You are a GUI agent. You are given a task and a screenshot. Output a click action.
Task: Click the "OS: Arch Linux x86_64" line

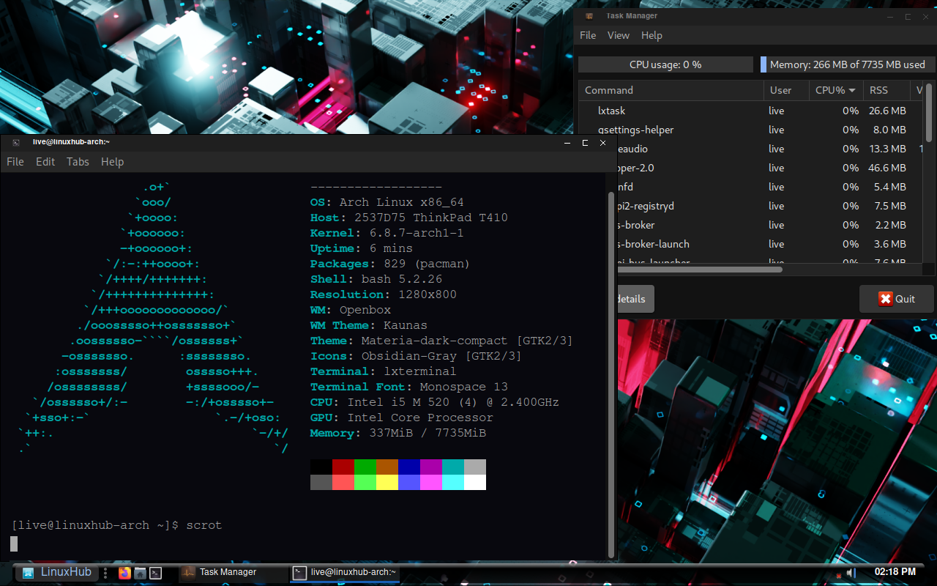pos(387,202)
